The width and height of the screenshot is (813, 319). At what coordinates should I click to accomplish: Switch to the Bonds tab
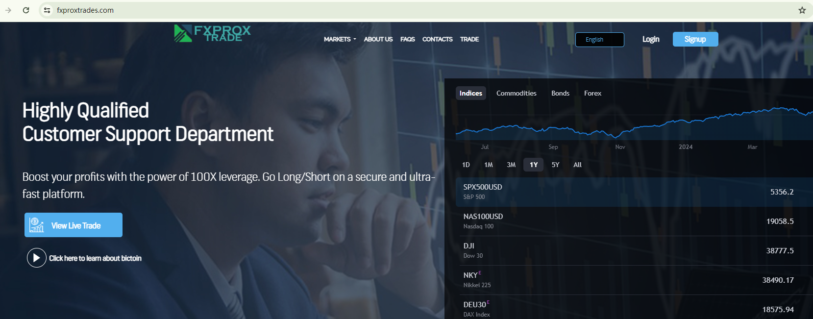pyautogui.click(x=560, y=93)
